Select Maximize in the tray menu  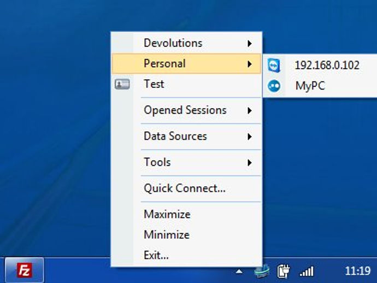[x=186, y=214]
